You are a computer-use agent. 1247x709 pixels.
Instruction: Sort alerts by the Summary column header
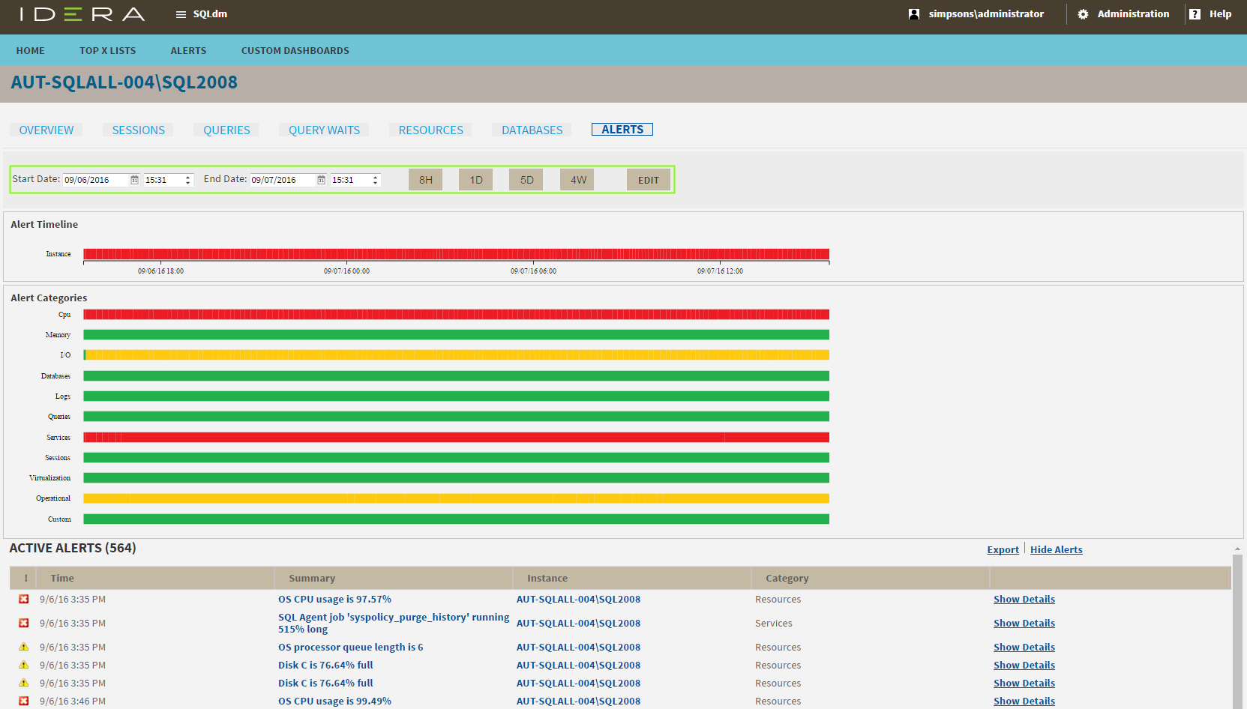[x=312, y=579]
